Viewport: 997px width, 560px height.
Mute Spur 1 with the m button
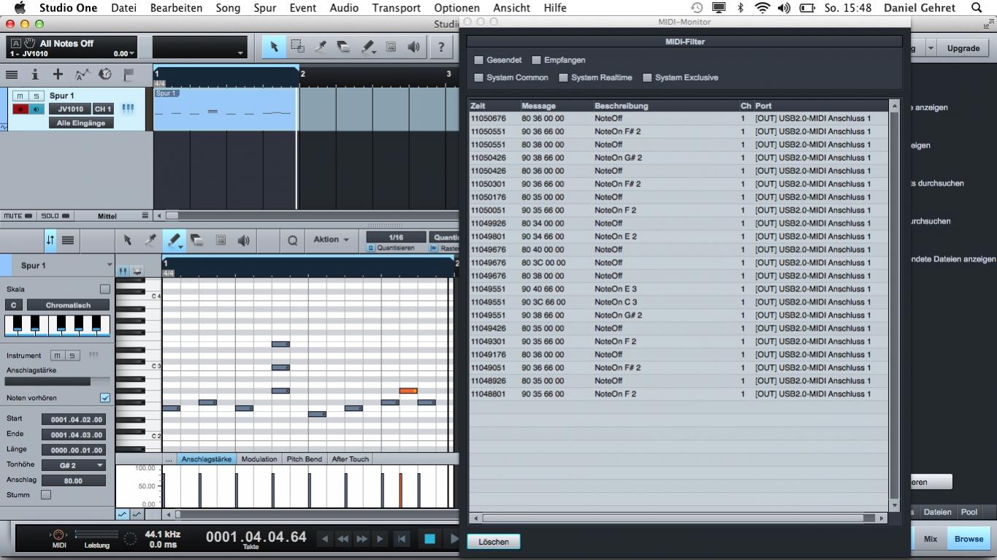[x=20, y=96]
